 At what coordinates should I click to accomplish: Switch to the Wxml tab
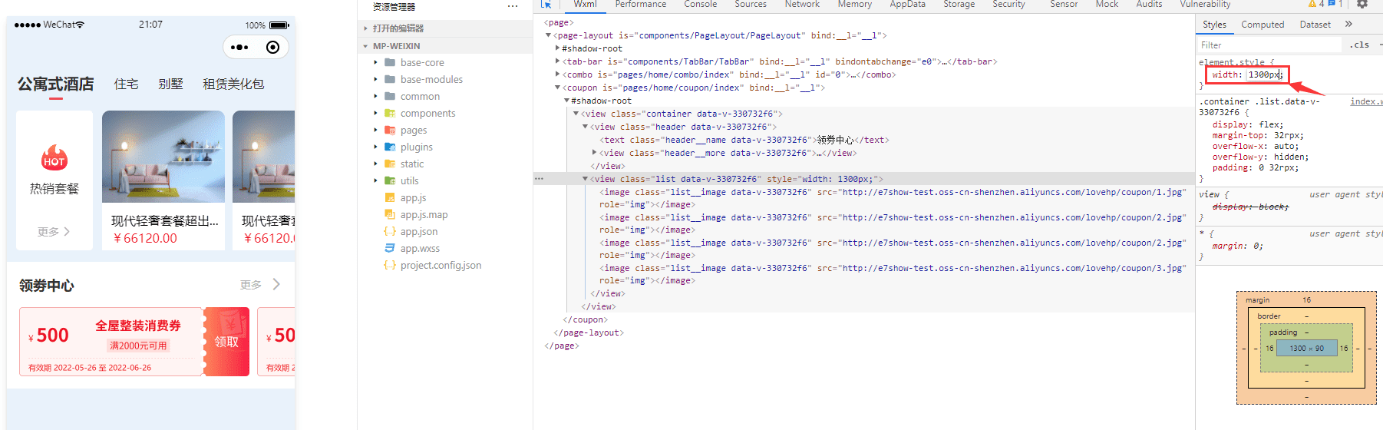click(585, 5)
